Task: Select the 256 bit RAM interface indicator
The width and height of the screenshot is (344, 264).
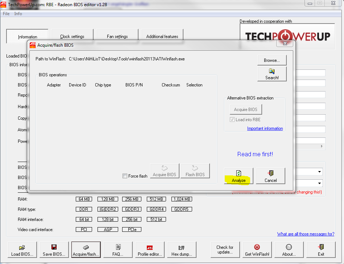Action: (132, 220)
